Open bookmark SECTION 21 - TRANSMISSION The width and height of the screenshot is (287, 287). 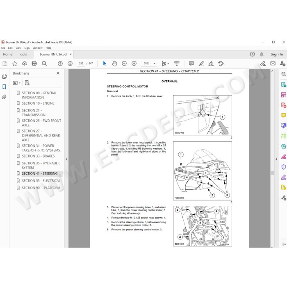coord(34,113)
